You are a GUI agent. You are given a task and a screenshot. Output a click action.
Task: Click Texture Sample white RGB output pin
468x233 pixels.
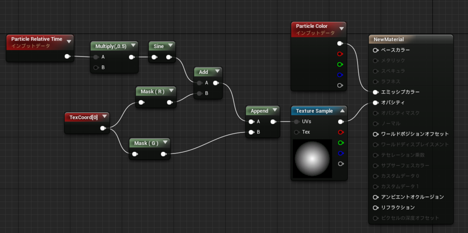(x=340, y=122)
